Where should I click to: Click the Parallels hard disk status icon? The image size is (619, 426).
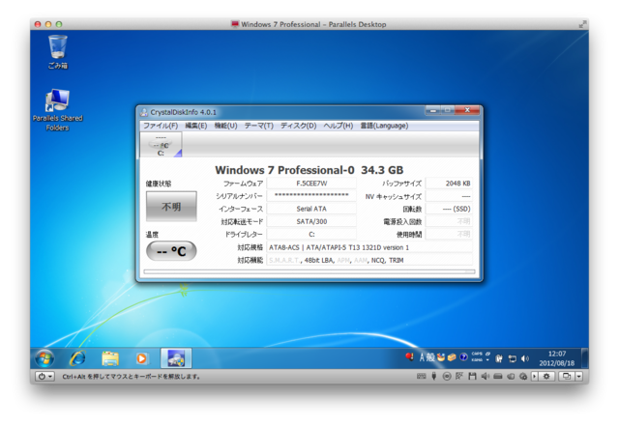tap(498, 377)
